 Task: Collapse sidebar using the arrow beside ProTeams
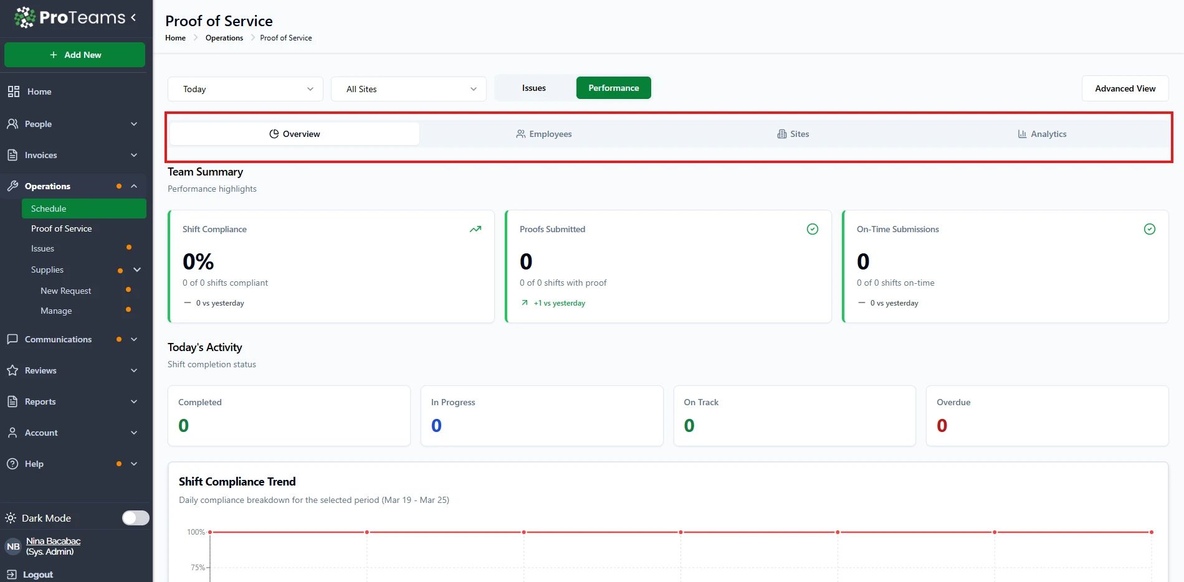pyautogui.click(x=133, y=17)
